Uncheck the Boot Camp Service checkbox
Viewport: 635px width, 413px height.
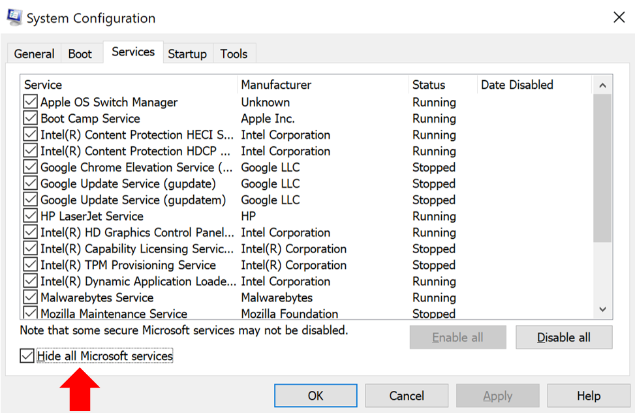point(30,119)
